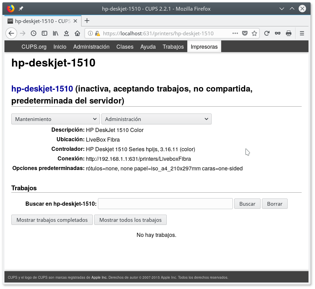Click the printer icon in toolbar
The height and width of the screenshot is (289, 315).
point(289,33)
